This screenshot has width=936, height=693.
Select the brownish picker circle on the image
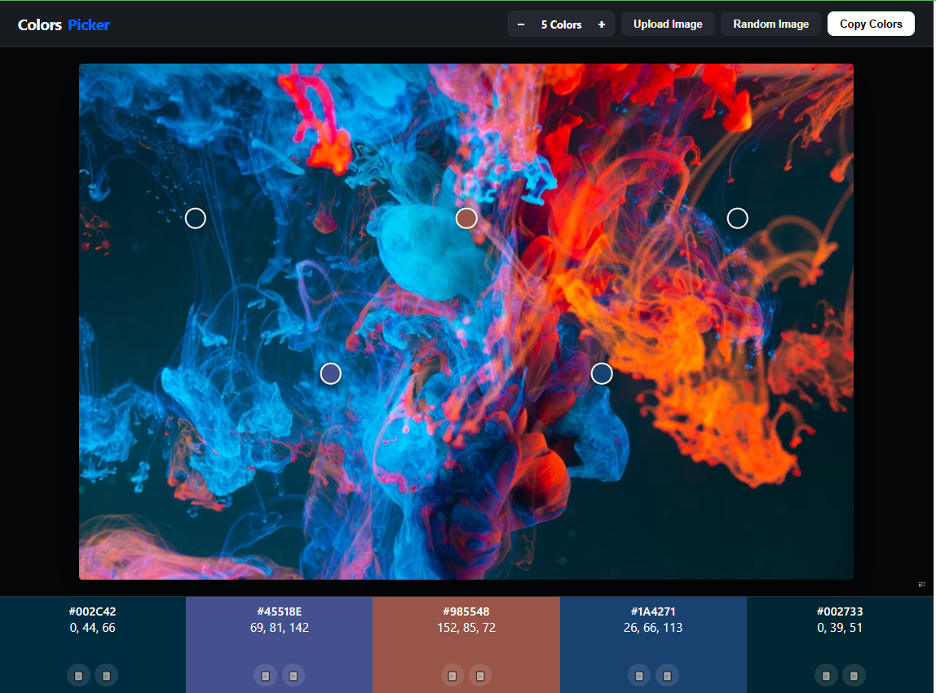(466, 218)
